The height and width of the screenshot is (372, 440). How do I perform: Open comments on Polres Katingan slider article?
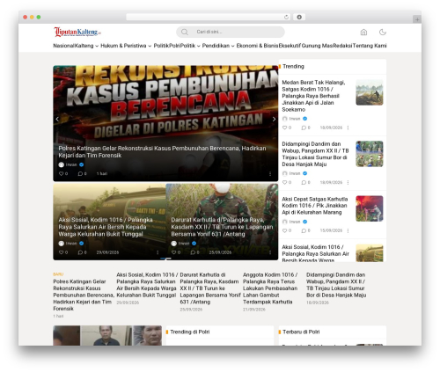click(x=80, y=173)
